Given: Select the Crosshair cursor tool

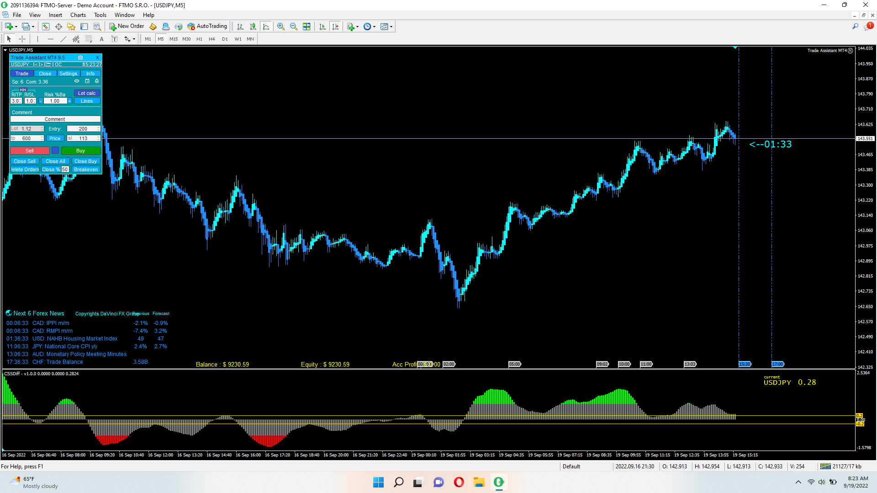Looking at the screenshot, I should [x=22, y=39].
